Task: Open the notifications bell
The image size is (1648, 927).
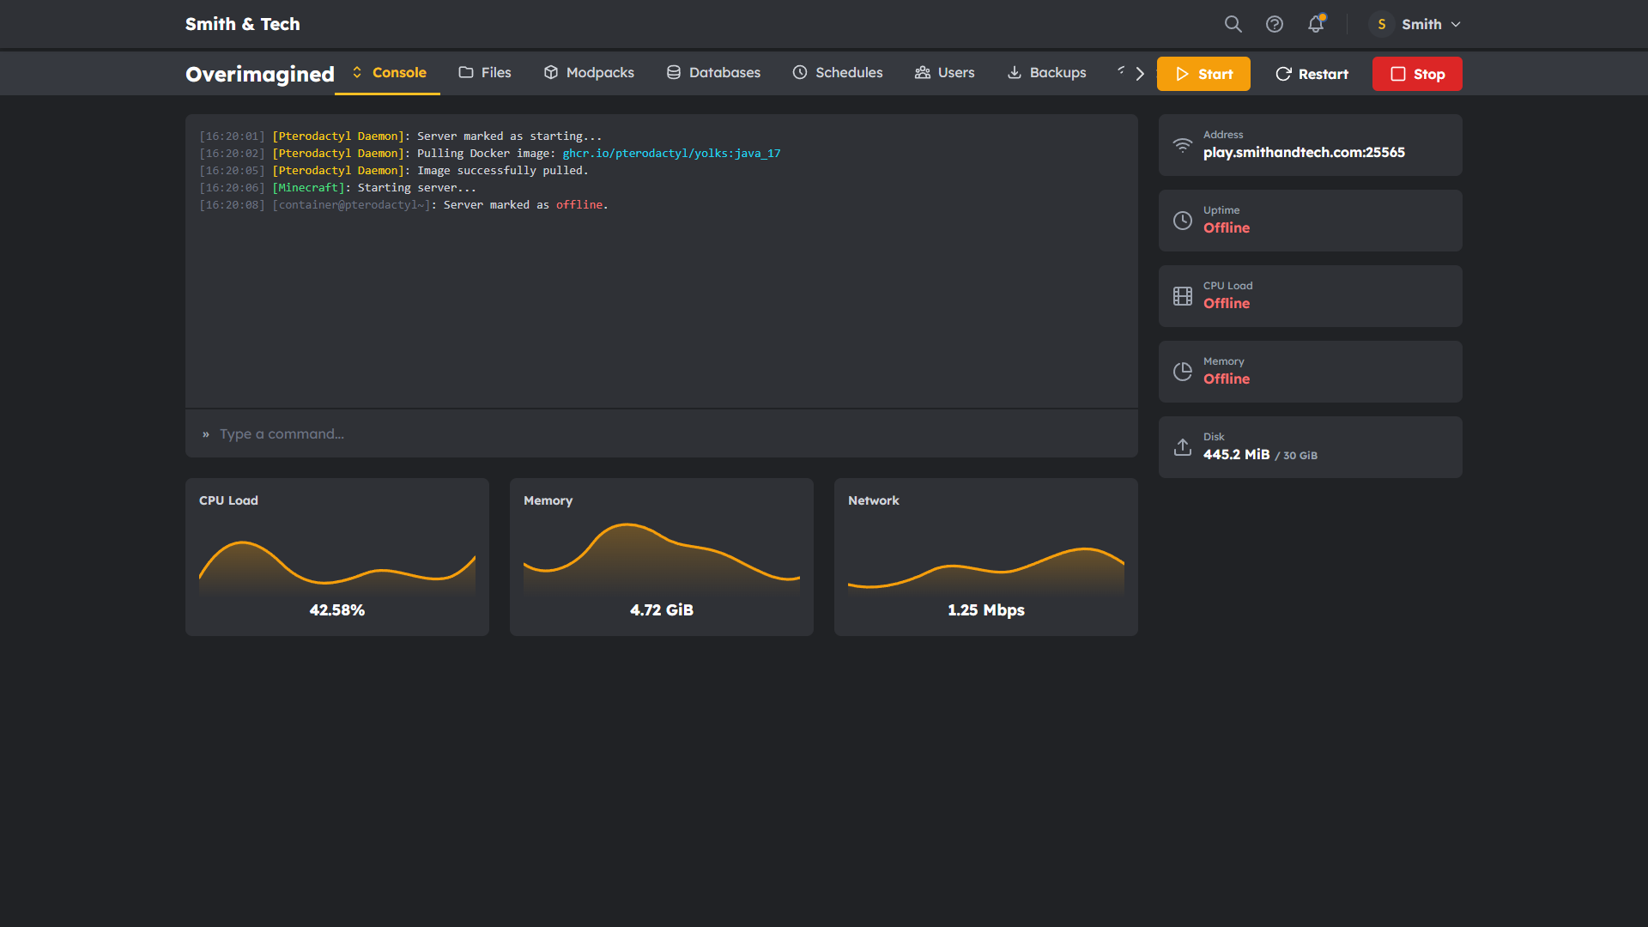Action: click(1316, 24)
